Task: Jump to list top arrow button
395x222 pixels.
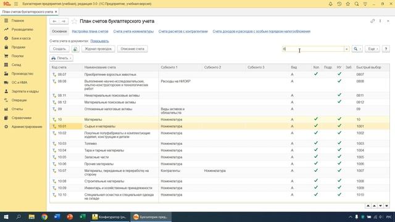Action: (368, 206)
